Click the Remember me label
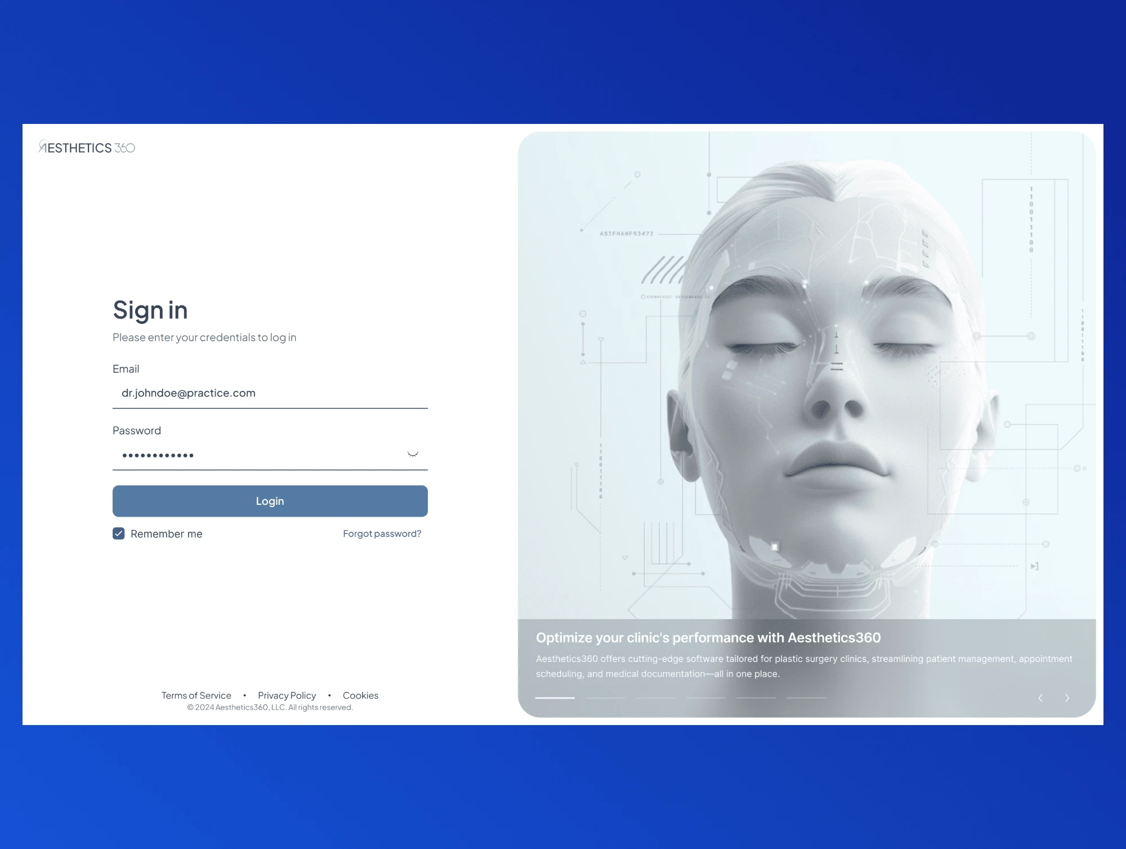 166,534
